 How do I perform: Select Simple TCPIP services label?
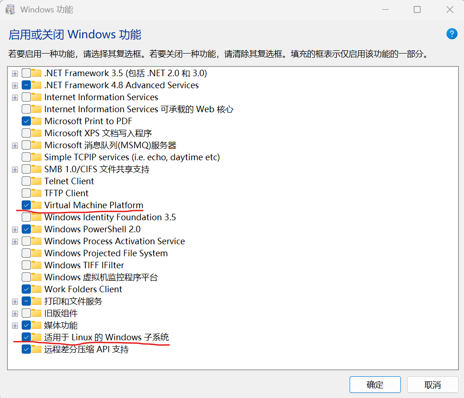click(132, 157)
